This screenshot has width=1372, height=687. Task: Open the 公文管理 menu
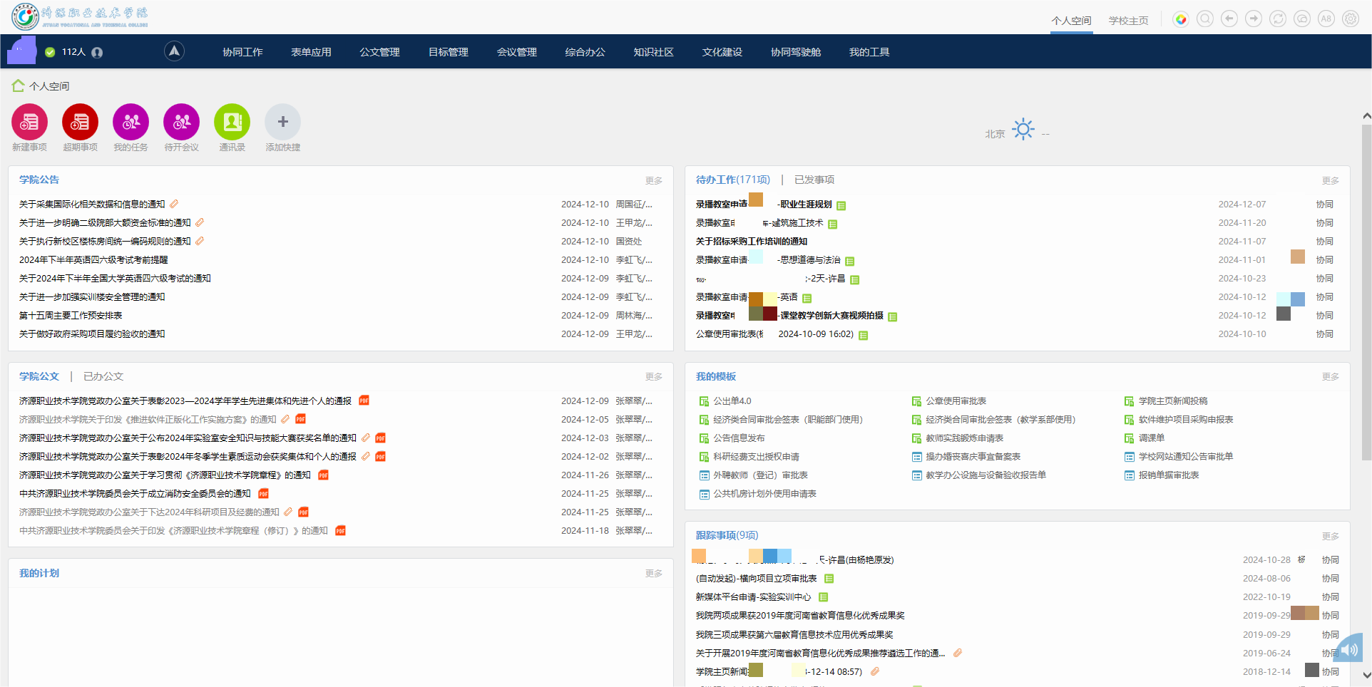click(x=379, y=52)
